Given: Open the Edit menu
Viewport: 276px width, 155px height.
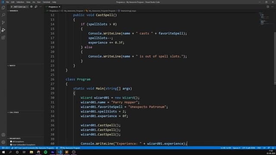Looking at the screenshot, I should [13, 2].
